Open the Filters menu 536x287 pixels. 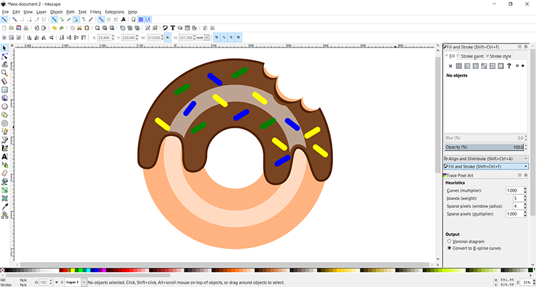96,12
